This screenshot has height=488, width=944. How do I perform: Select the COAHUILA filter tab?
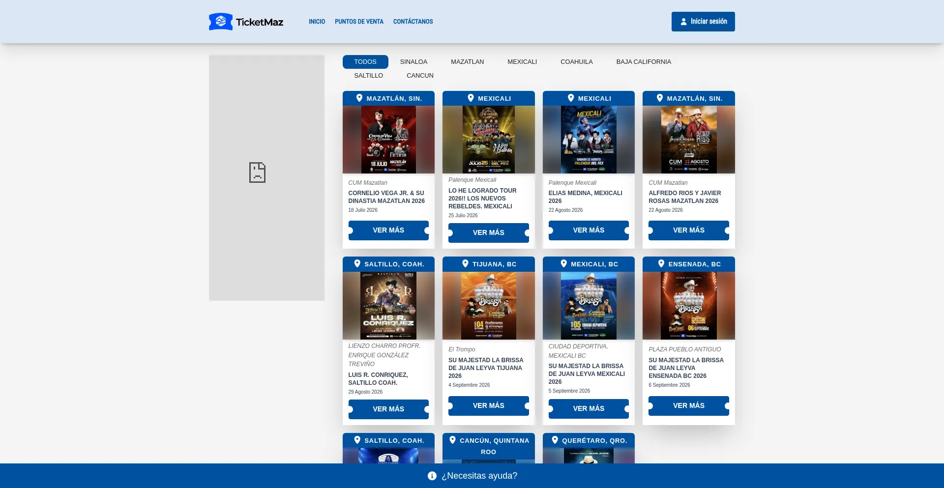pyautogui.click(x=577, y=62)
